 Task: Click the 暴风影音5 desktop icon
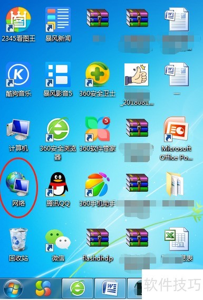[58, 79]
